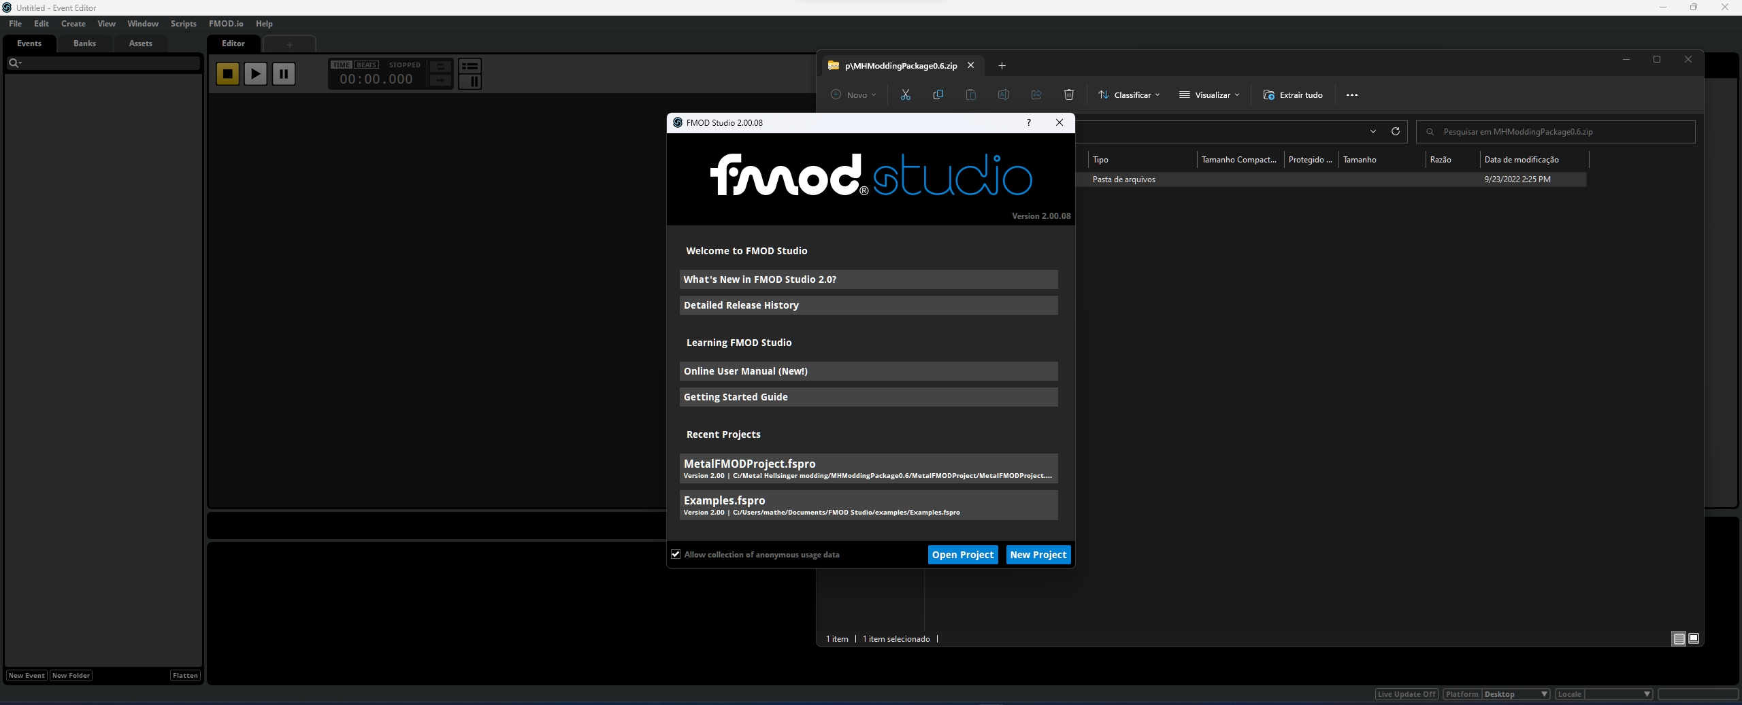Add a new editor tab with plus
The height and width of the screenshot is (705, 1742).
pos(290,44)
